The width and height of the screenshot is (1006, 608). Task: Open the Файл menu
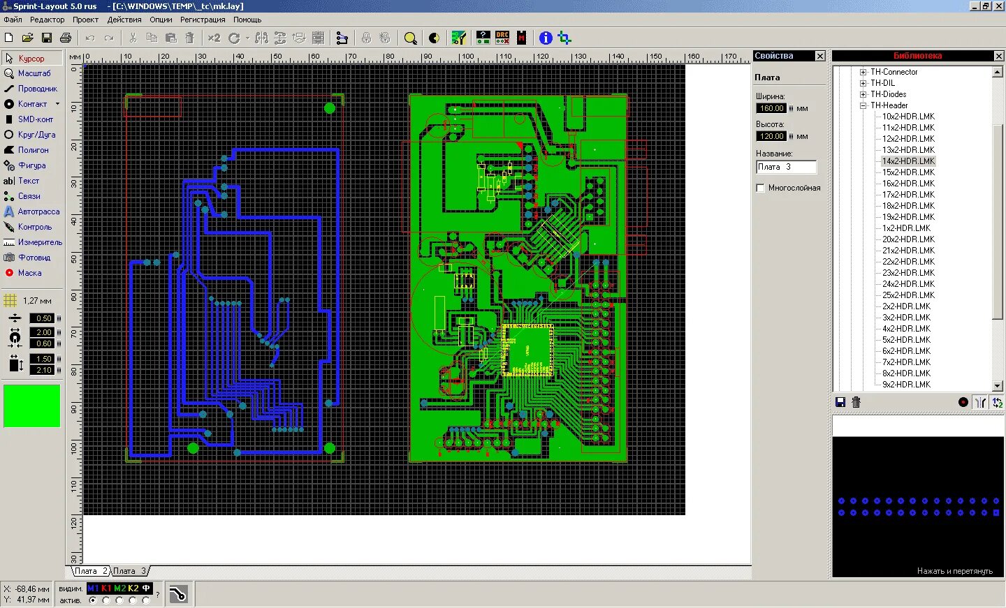(x=13, y=20)
